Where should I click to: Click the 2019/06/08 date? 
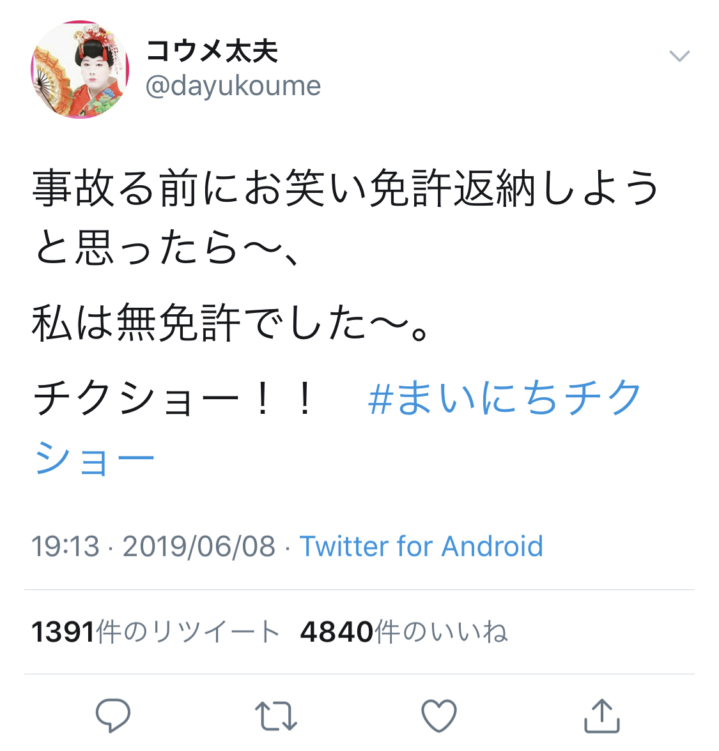point(199,547)
